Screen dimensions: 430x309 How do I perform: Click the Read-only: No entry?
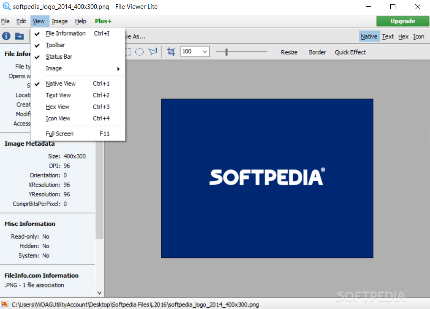click(30, 236)
